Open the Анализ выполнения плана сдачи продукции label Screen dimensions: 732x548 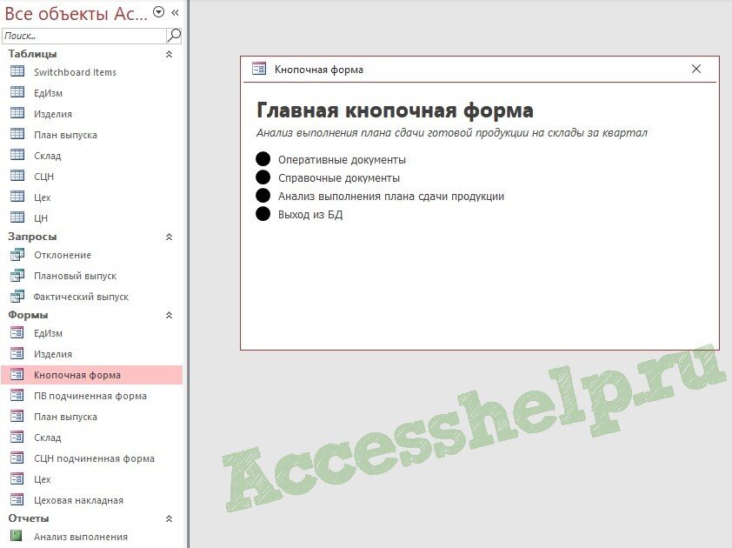[391, 197]
